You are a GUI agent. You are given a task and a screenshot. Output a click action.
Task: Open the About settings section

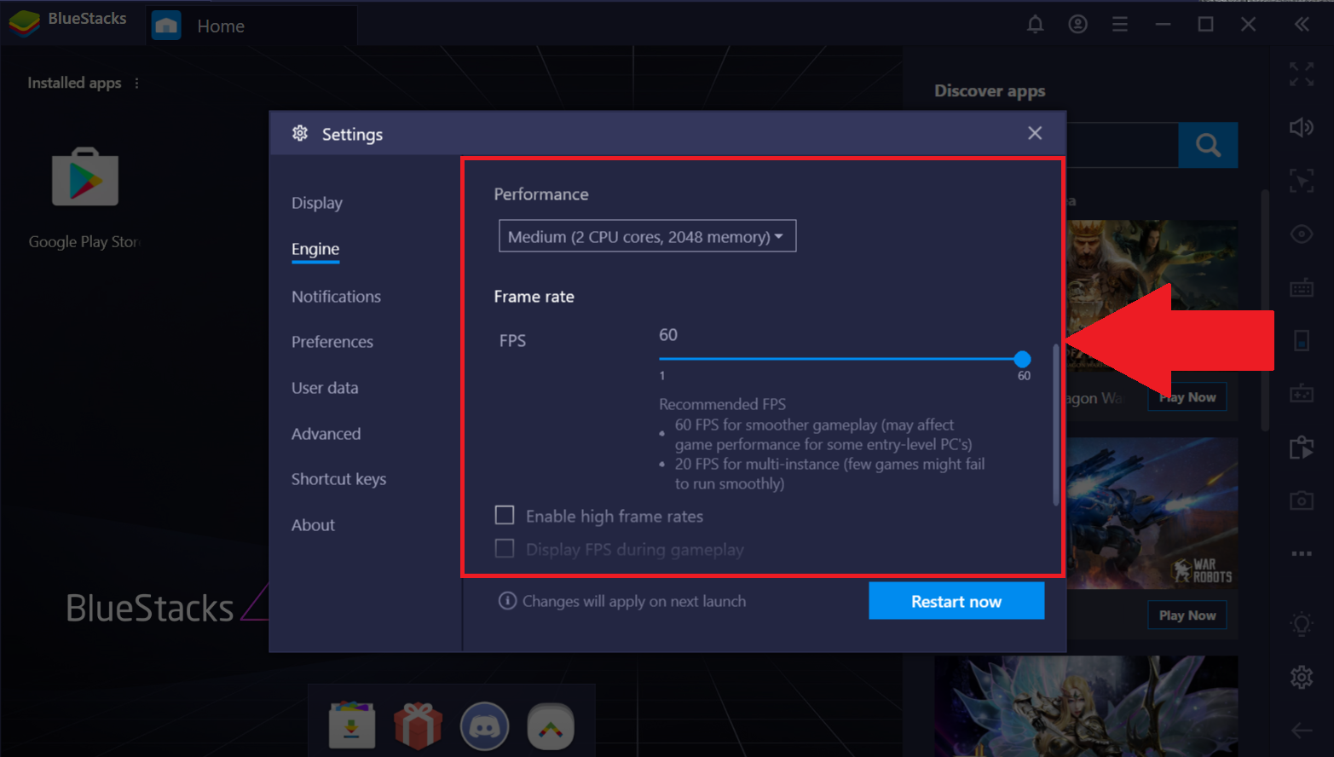313,525
